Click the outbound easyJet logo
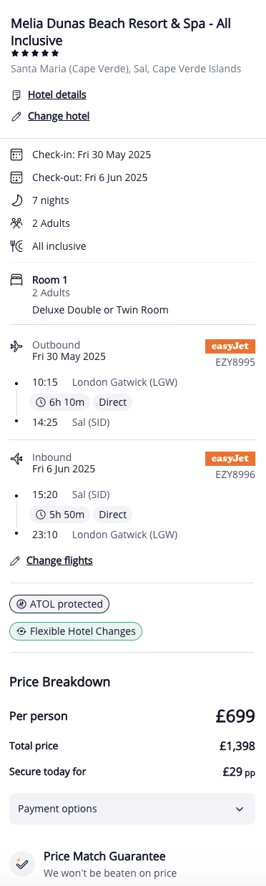The image size is (266, 886). pyautogui.click(x=230, y=346)
